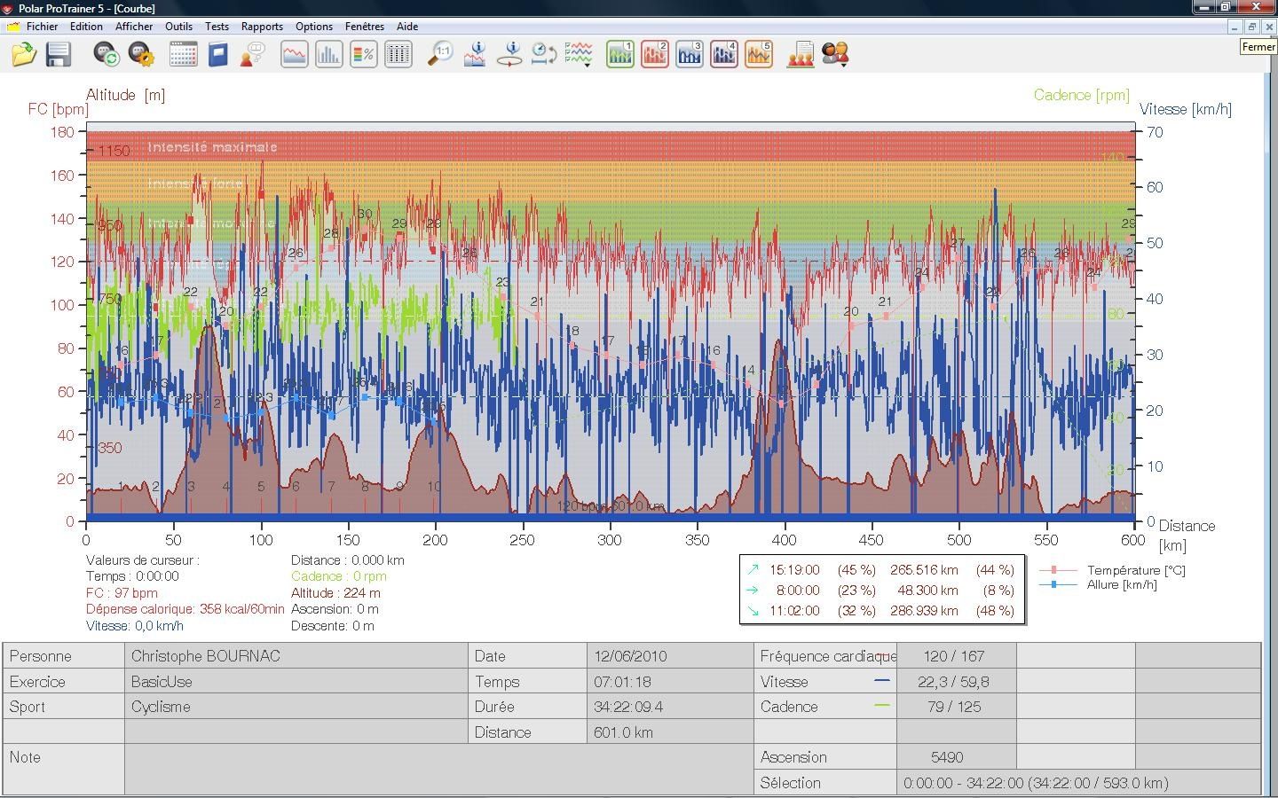The height and width of the screenshot is (798, 1278).
Task: Open the Outils menu
Action: [178, 27]
